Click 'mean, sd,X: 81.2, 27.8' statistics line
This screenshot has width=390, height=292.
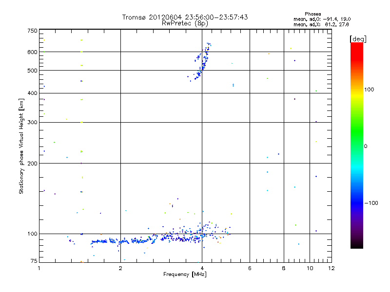coord(321,24)
